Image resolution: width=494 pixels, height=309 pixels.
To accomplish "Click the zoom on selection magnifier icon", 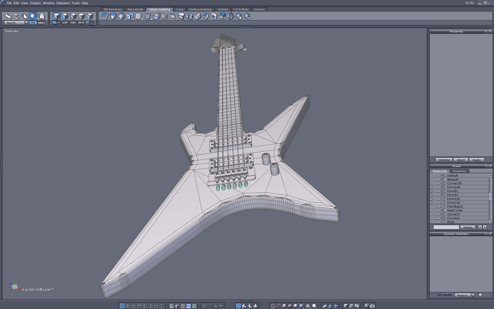I will coord(215,306).
